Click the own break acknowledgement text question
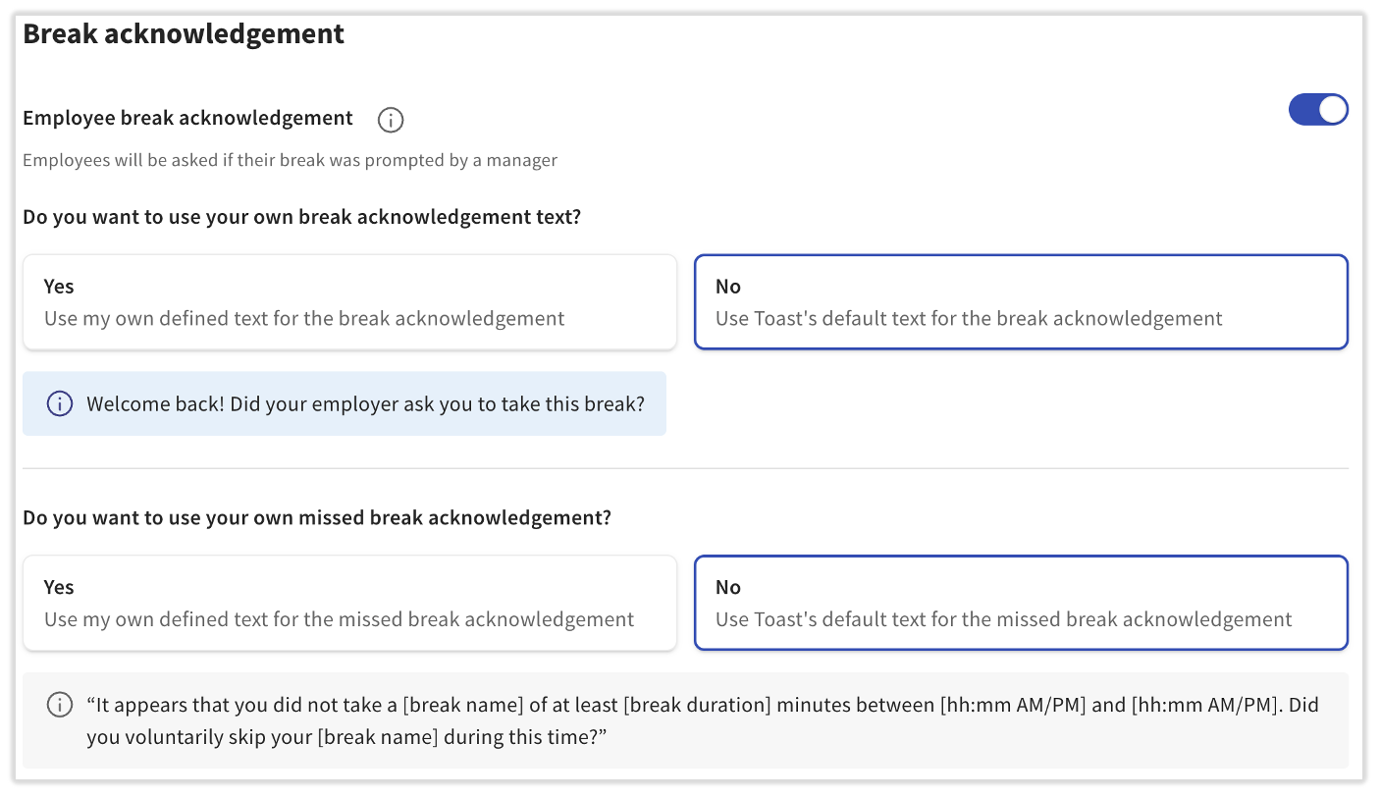This screenshot has height=797, width=1380. point(301,216)
